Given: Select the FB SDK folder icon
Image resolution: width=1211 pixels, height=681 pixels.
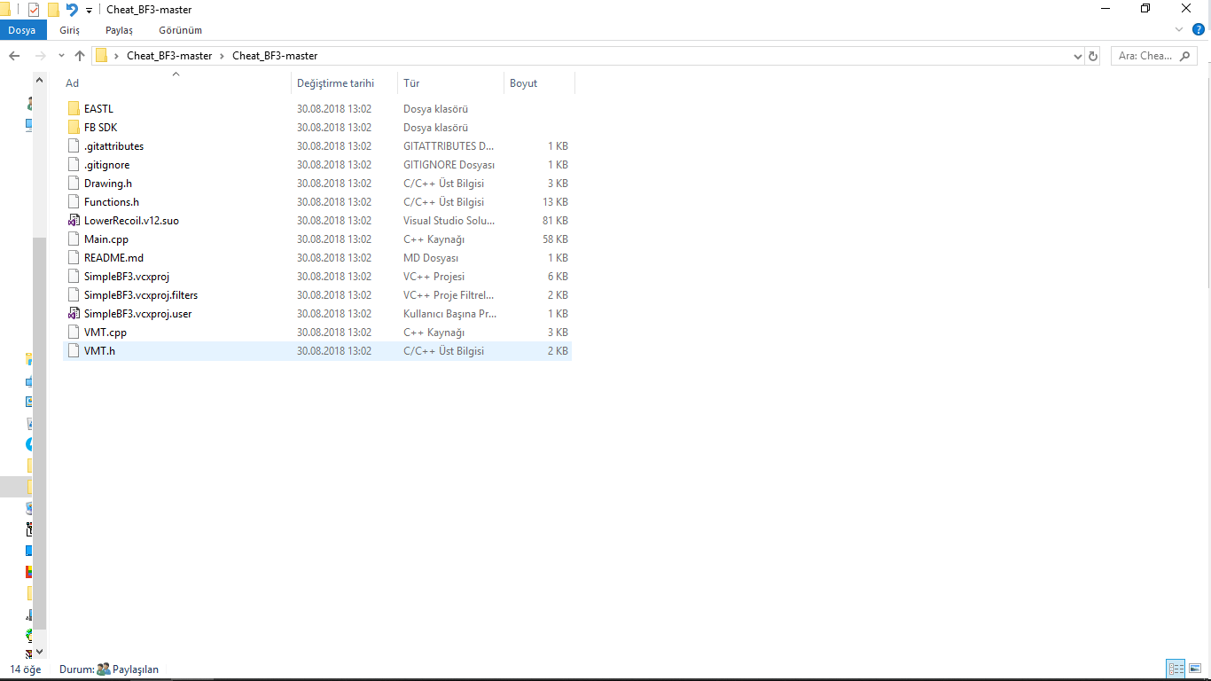Looking at the screenshot, I should [x=74, y=128].
